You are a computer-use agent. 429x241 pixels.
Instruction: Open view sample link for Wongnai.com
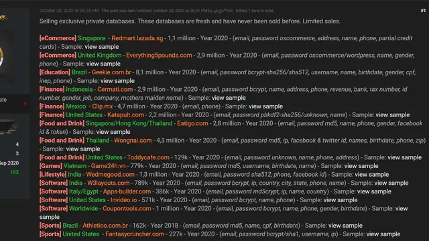pyautogui.click(x=83, y=149)
